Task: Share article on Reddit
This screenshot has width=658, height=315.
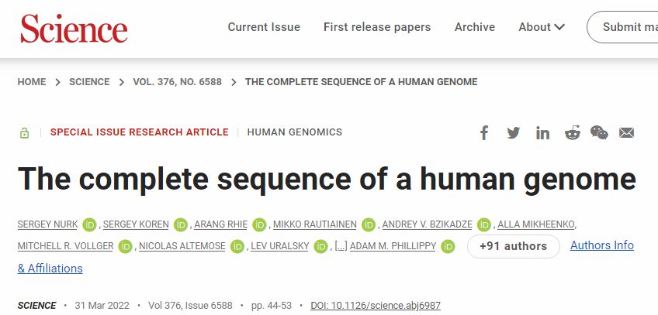Action: tap(572, 132)
